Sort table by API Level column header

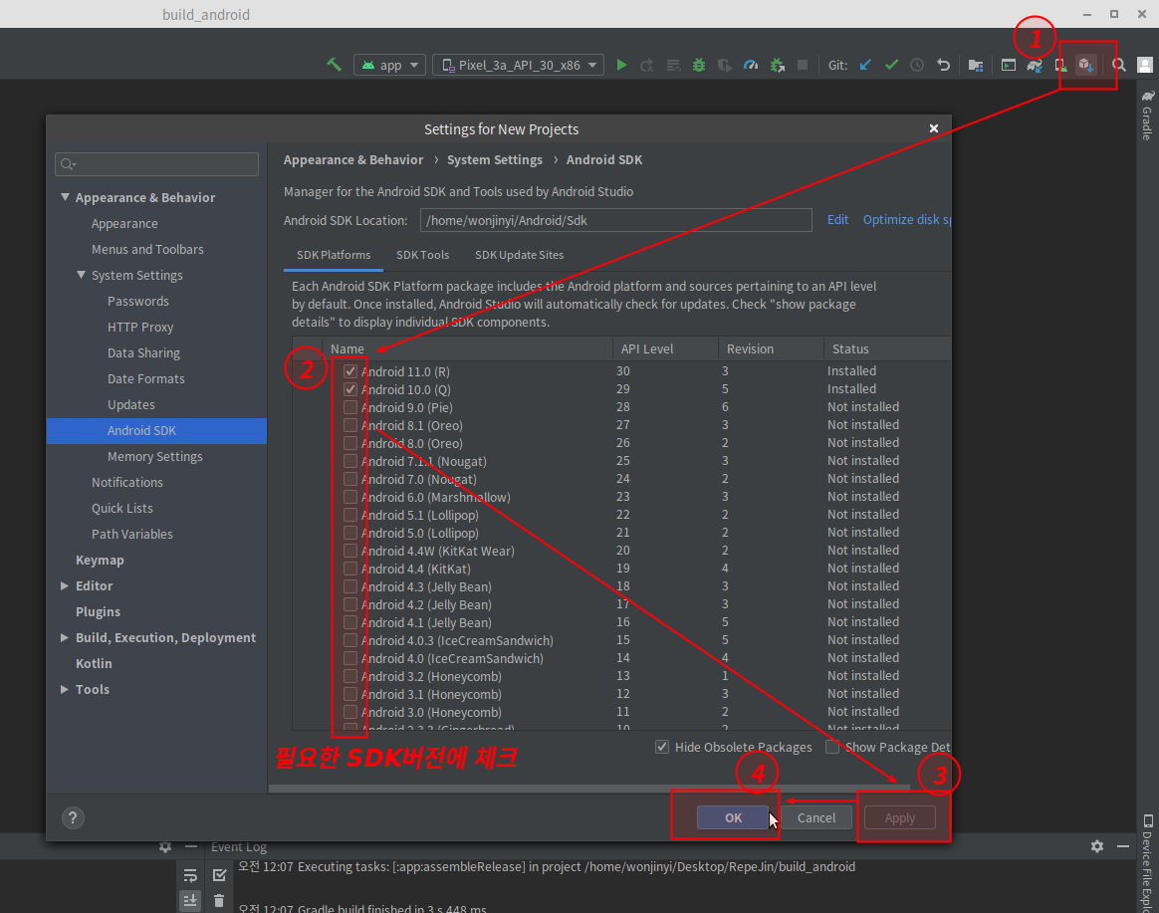[x=665, y=348]
